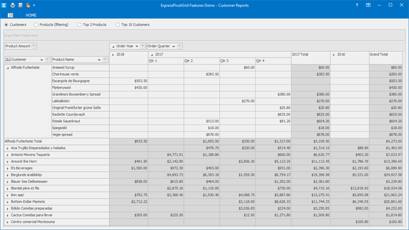Click the $4,273.00 grand total cell
This screenshot has height=230, width=409.
(x=386, y=141)
